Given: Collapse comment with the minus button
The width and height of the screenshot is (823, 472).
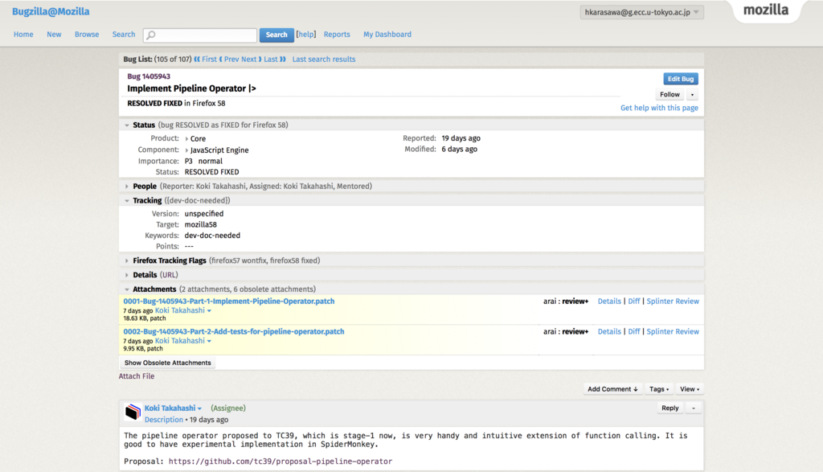Looking at the screenshot, I should click(x=694, y=408).
